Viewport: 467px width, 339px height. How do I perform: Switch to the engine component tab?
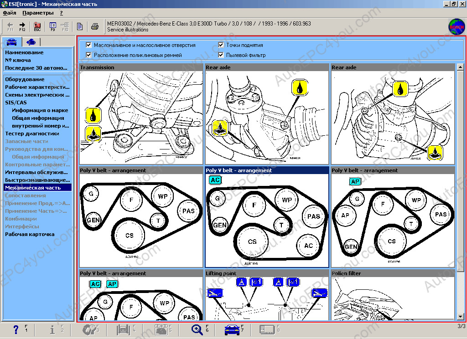[31, 42]
